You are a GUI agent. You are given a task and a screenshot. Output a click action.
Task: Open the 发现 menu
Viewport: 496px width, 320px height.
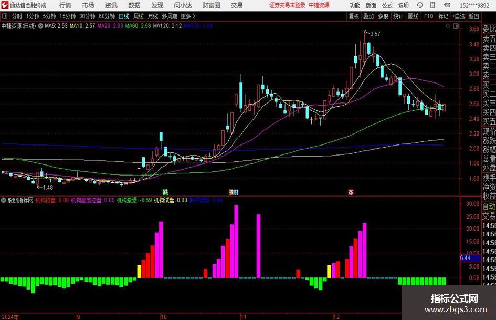157,5
